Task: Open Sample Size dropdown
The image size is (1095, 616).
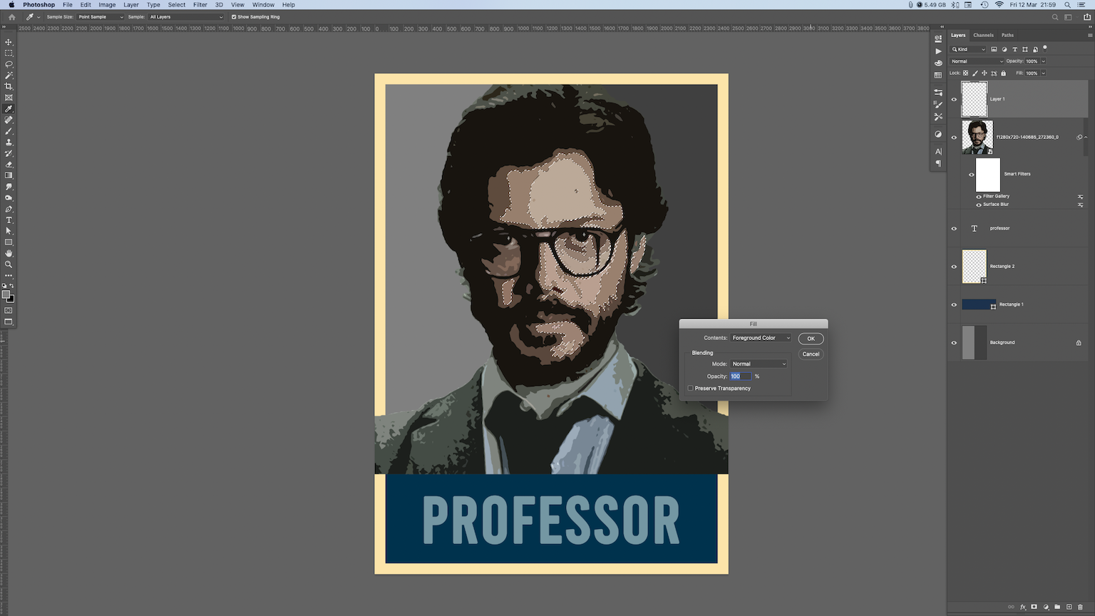Action: click(100, 17)
